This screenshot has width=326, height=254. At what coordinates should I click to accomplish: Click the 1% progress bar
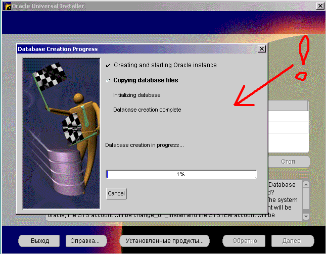coord(181,174)
